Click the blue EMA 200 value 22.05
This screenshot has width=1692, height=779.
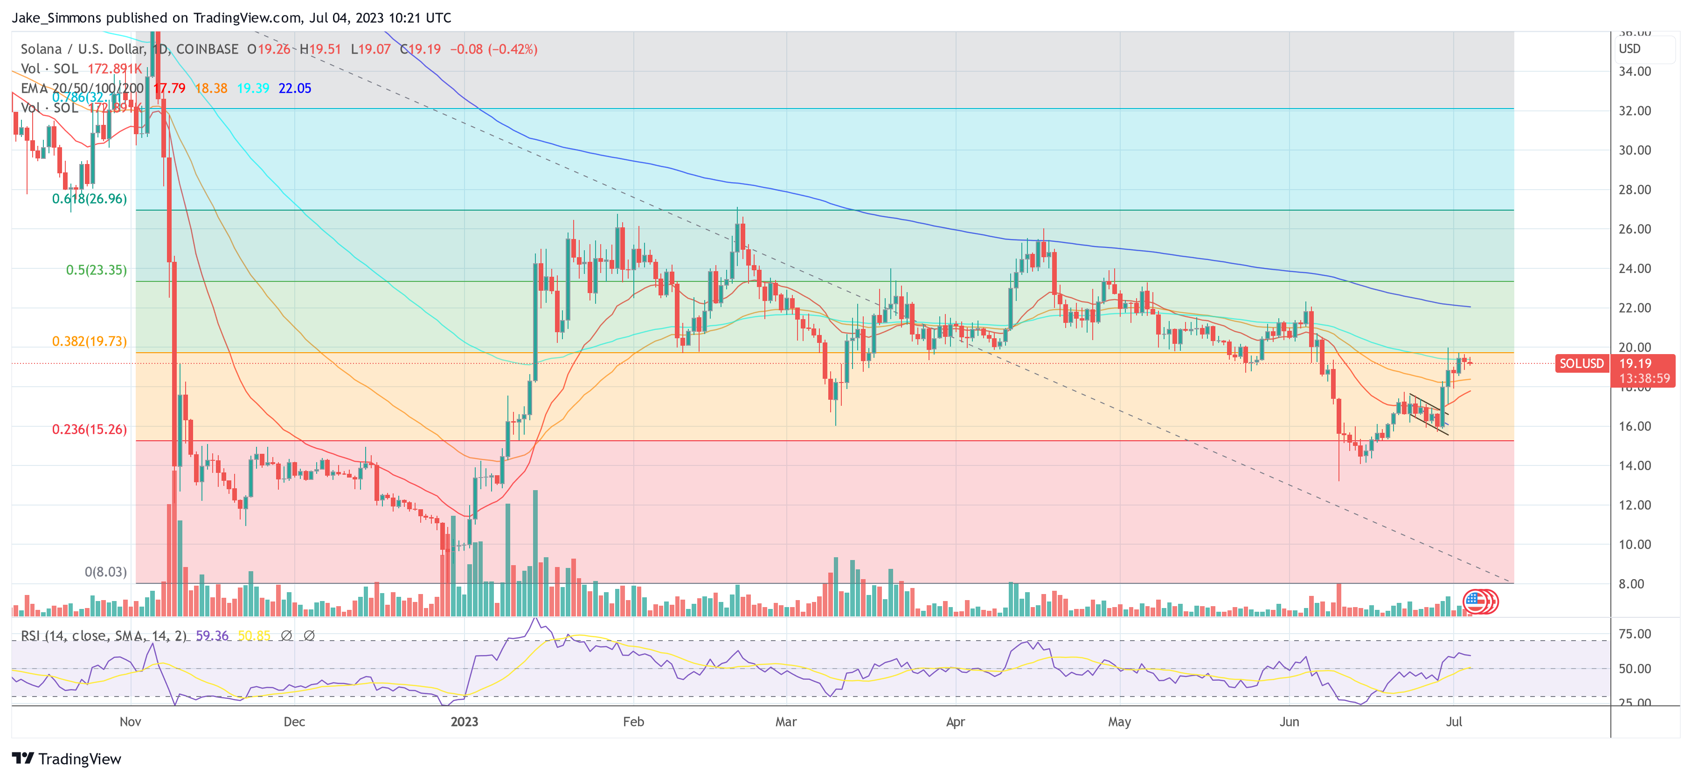(294, 88)
